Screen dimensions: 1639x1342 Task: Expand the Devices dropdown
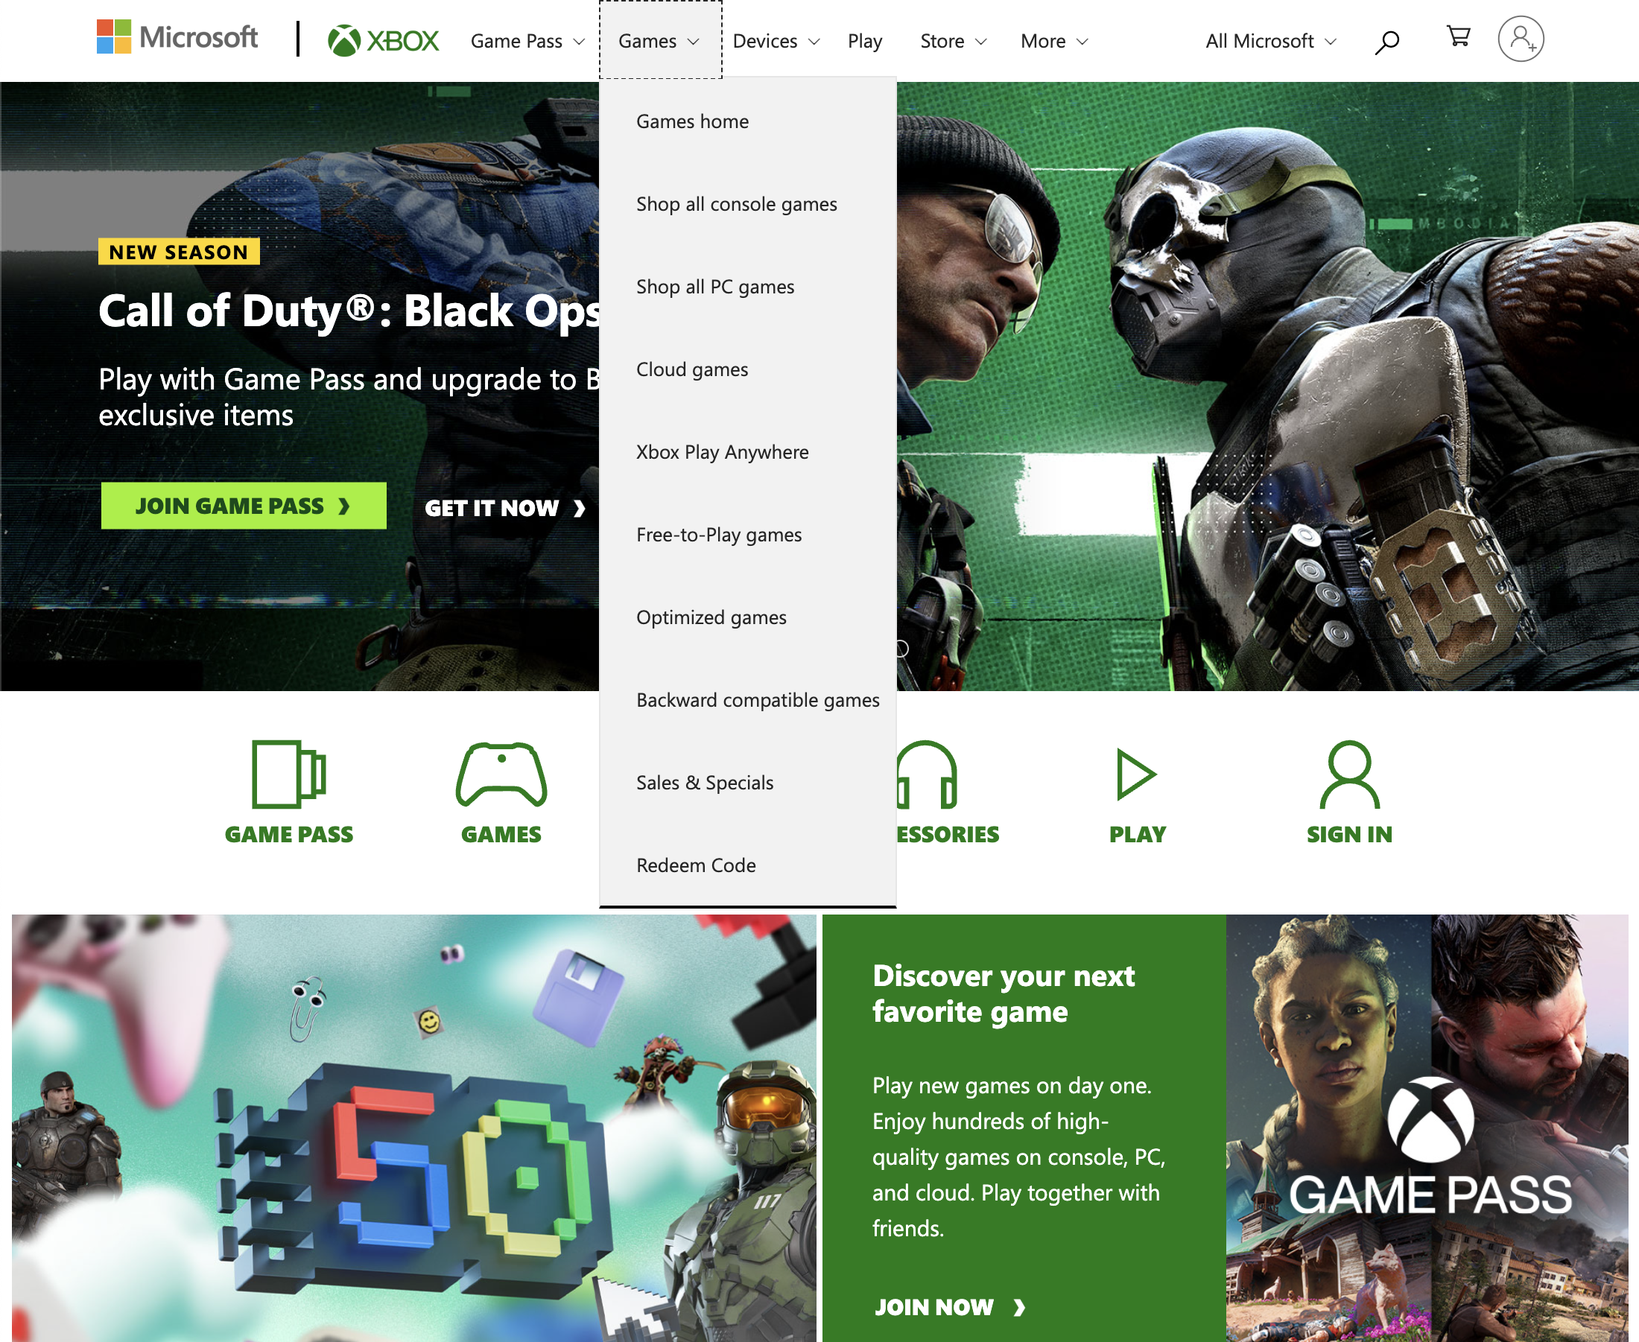coord(776,41)
